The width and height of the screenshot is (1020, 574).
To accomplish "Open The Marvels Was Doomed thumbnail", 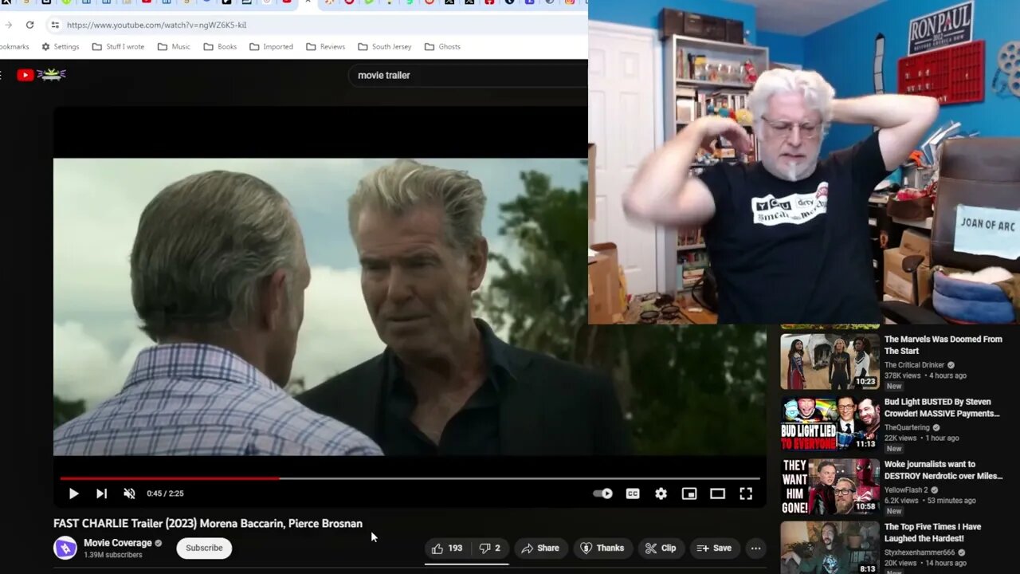I will (x=830, y=361).
